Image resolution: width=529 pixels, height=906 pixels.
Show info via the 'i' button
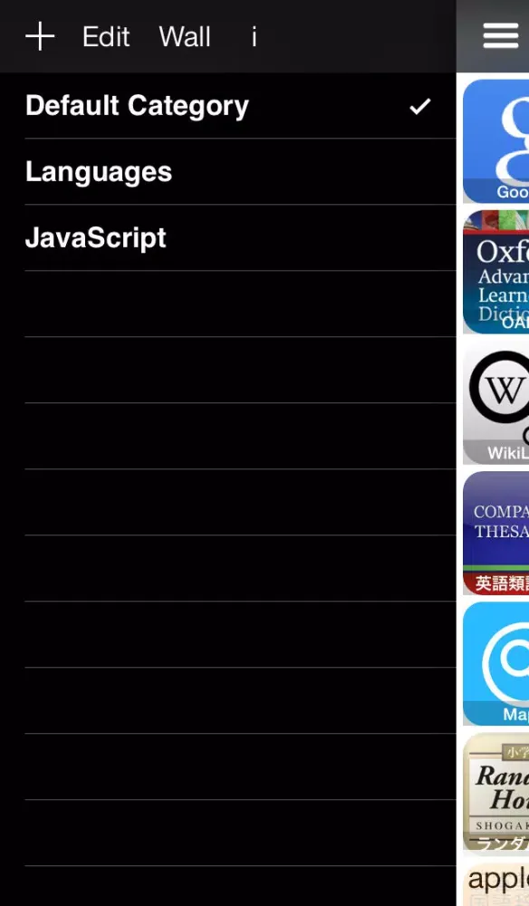[x=254, y=37]
